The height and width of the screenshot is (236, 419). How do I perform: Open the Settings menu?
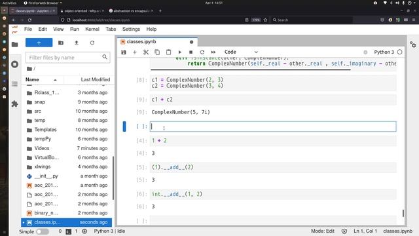(x=131, y=29)
